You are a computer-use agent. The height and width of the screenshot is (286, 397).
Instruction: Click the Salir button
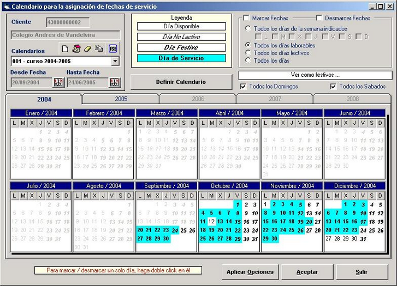pos(362,272)
